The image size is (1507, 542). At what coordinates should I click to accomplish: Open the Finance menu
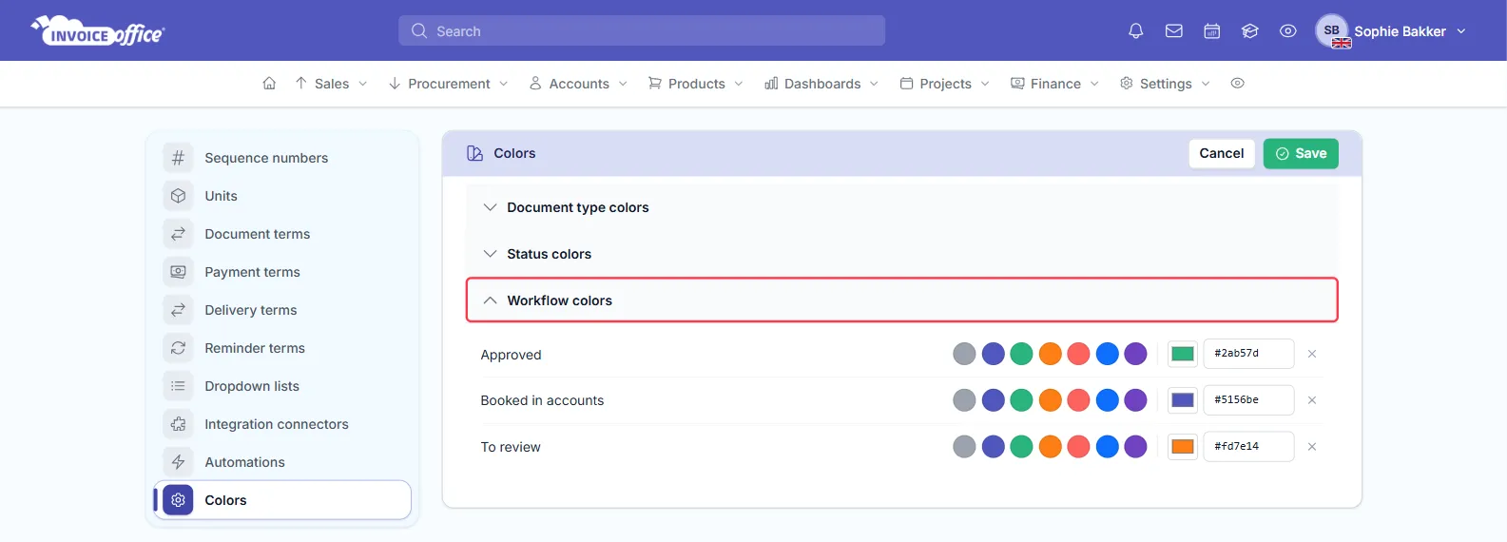point(1054,84)
